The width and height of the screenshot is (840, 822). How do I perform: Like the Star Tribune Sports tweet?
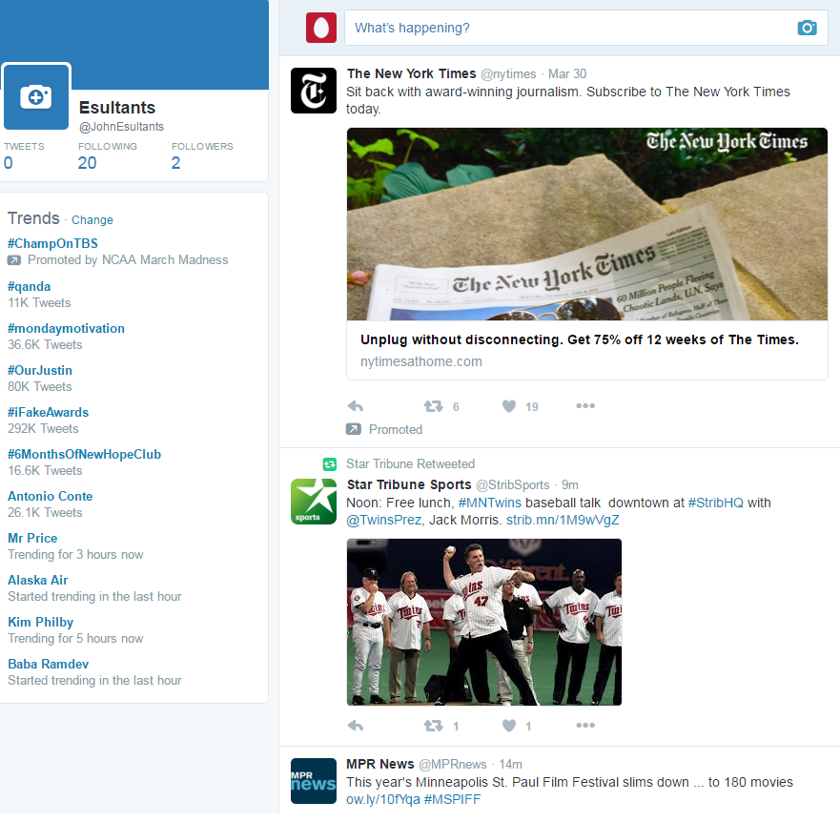509,726
